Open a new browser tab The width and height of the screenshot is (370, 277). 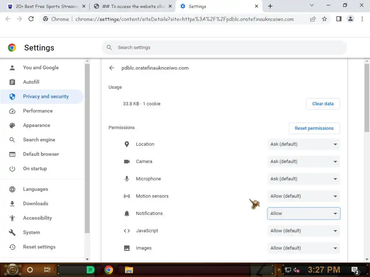270,6
